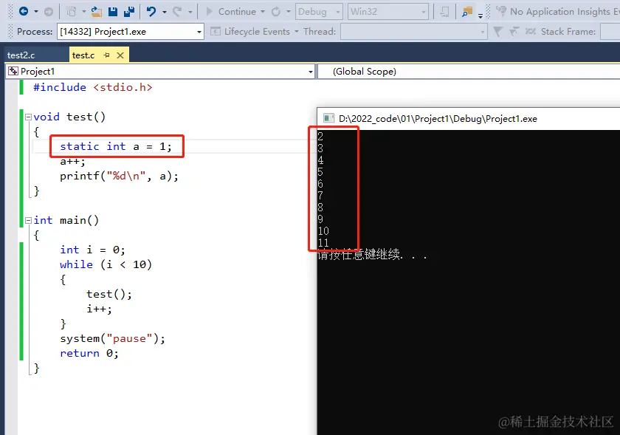The height and width of the screenshot is (435, 620).
Task: Click the Process: label
Action: 35,31
